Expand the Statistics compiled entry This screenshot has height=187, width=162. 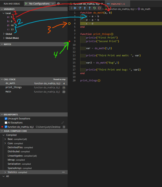[5, 172]
